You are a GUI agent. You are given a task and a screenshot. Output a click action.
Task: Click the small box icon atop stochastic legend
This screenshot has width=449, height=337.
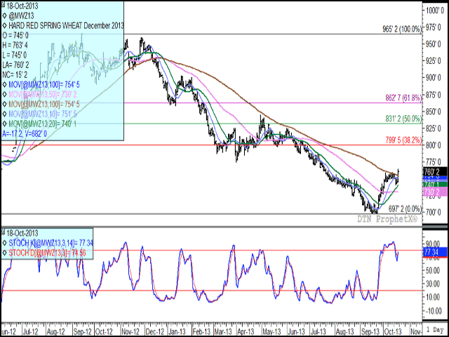pos(3,231)
